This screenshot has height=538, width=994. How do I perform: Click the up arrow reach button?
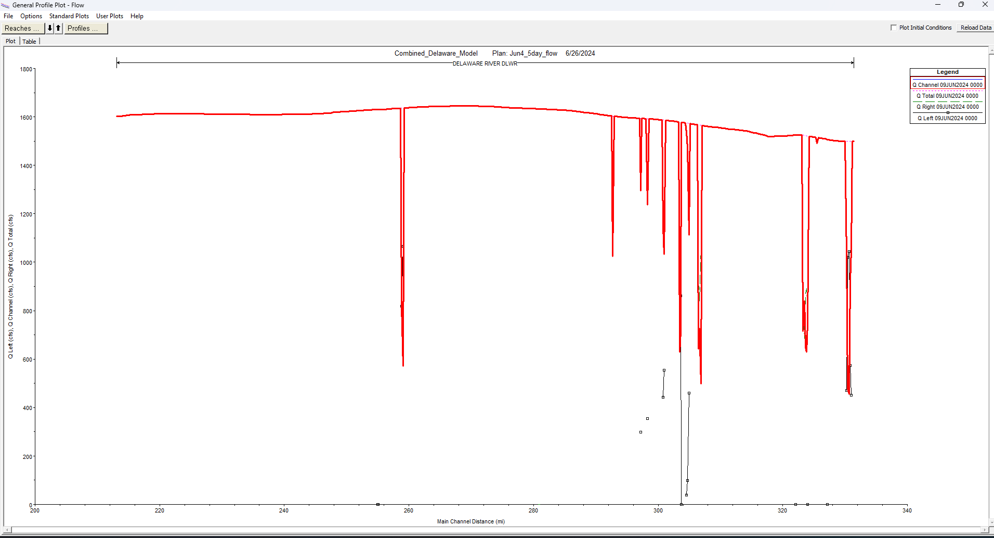pos(58,28)
